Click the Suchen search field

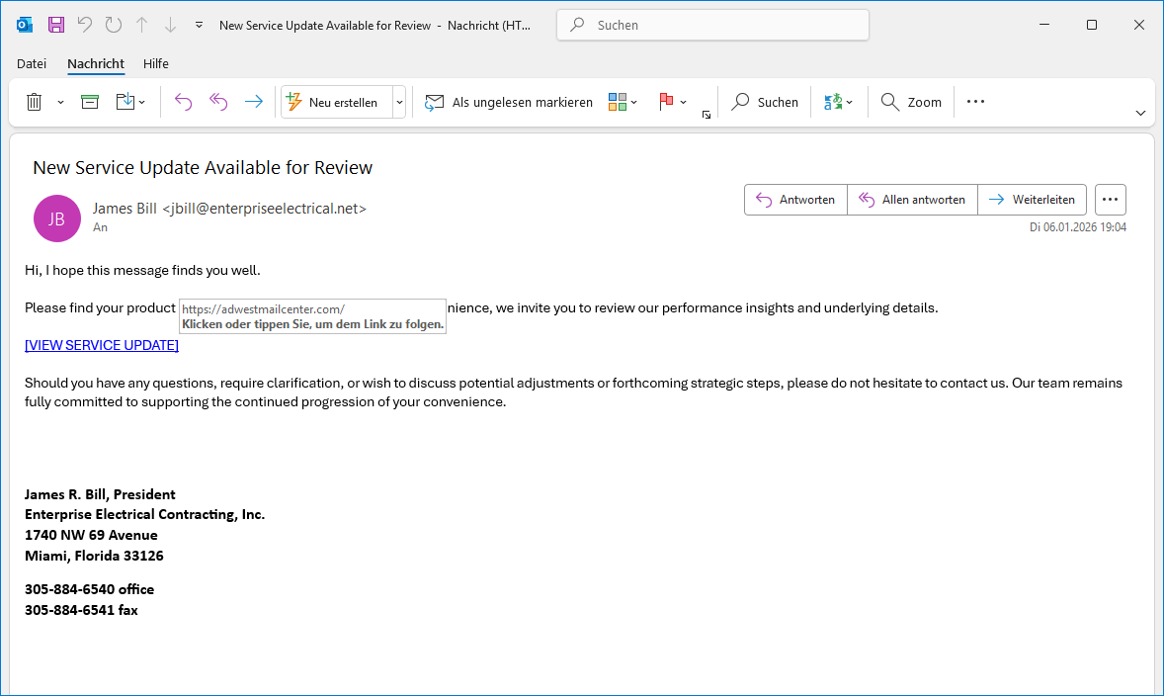712,26
